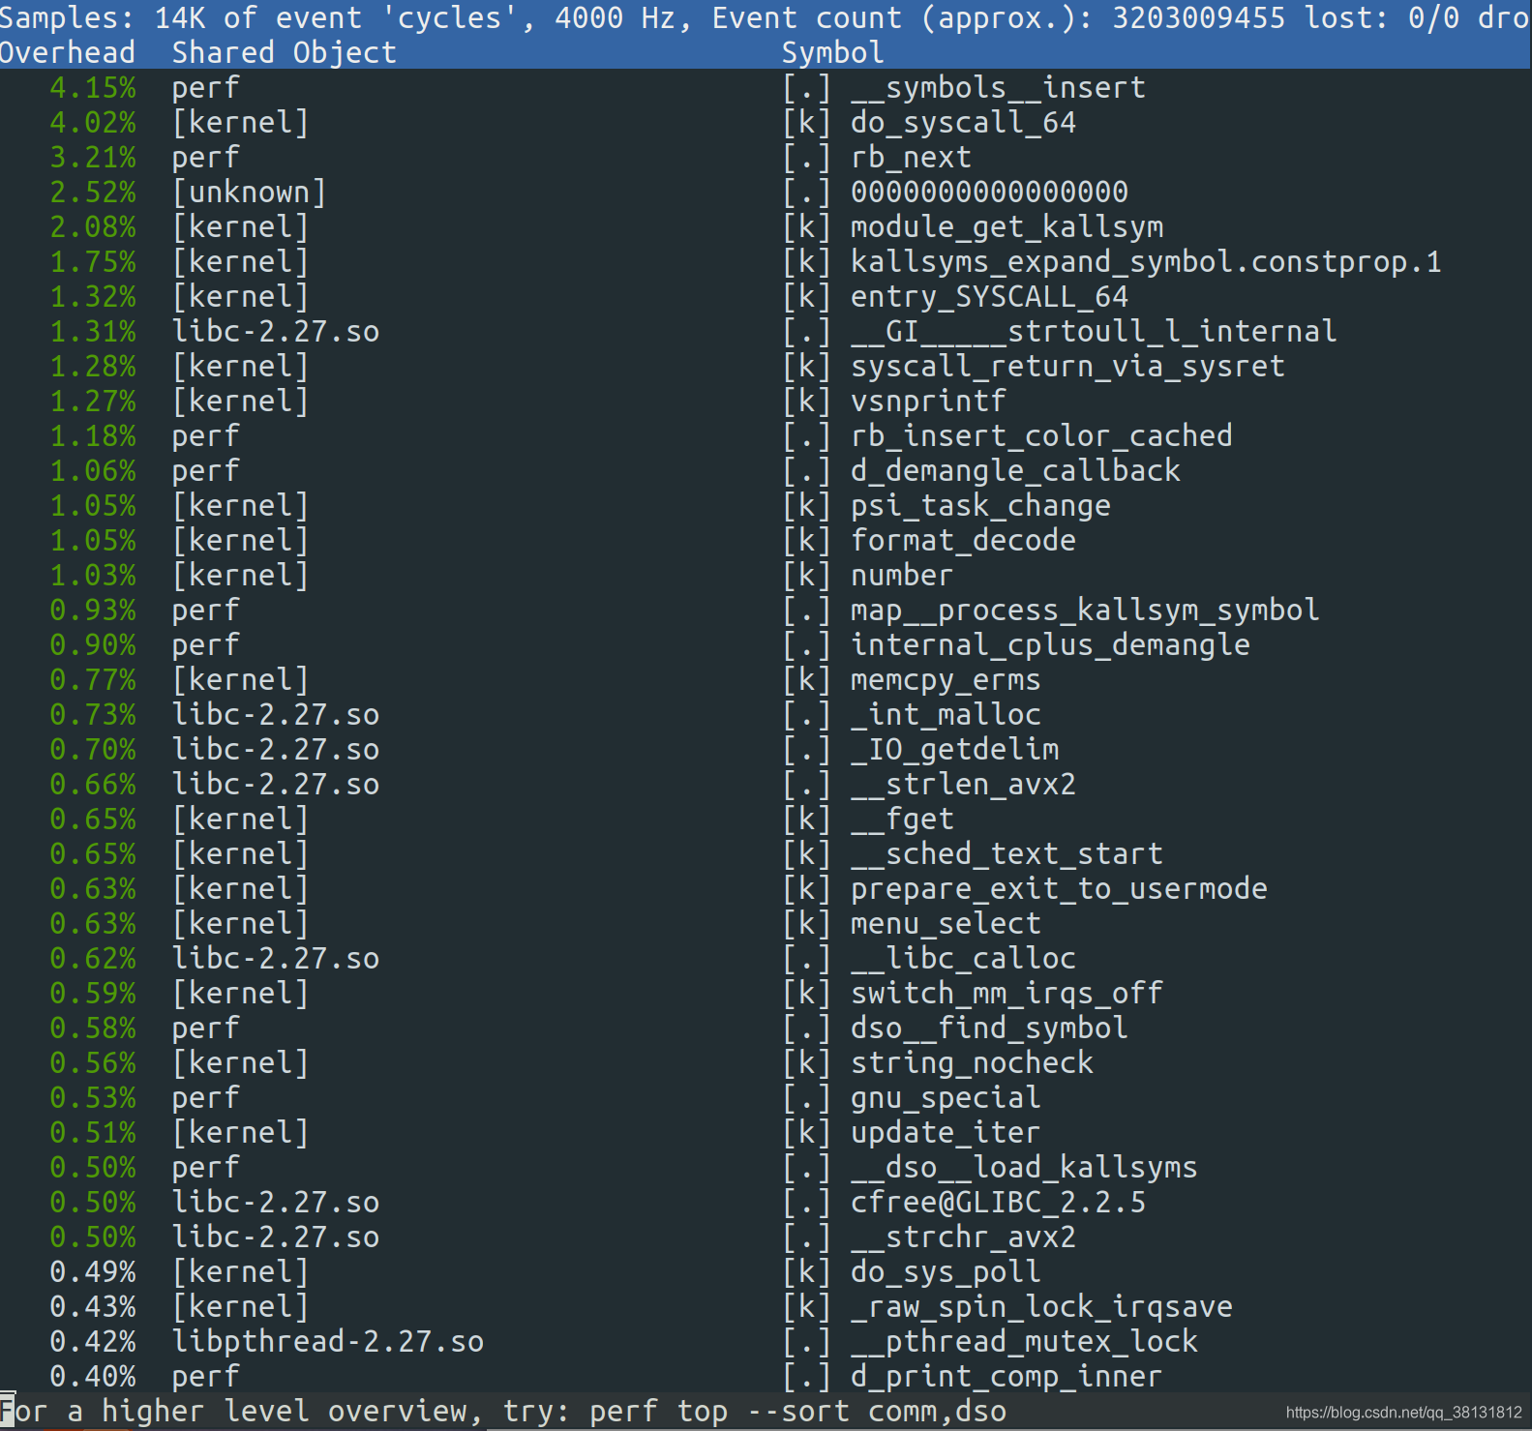Viewport: 1532px width, 1431px height.
Task: Select entry_SYSCALL_64 symbol row
Action: pos(766,296)
